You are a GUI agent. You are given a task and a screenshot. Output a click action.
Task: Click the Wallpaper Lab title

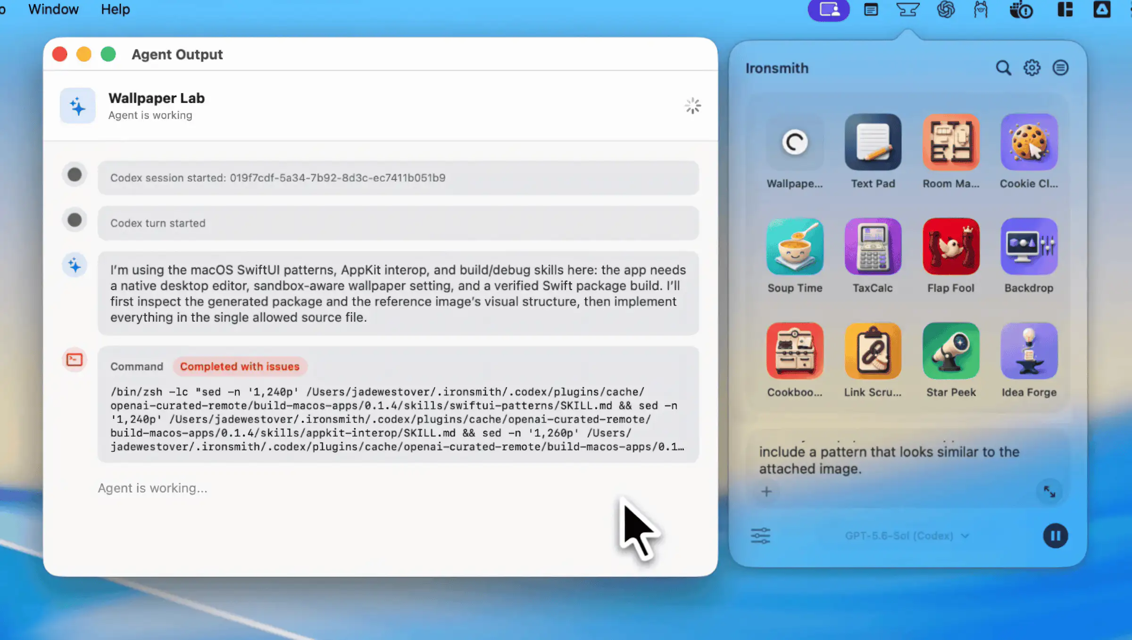point(157,98)
